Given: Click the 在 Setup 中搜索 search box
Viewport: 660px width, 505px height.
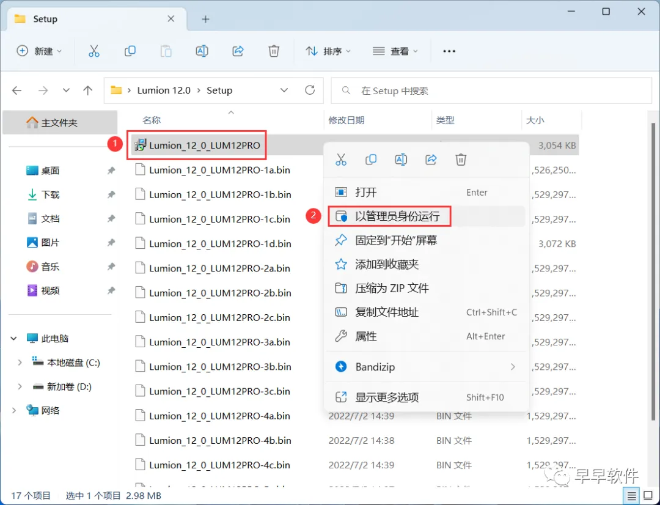Looking at the screenshot, I should pyautogui.click(x=491, y=90).
